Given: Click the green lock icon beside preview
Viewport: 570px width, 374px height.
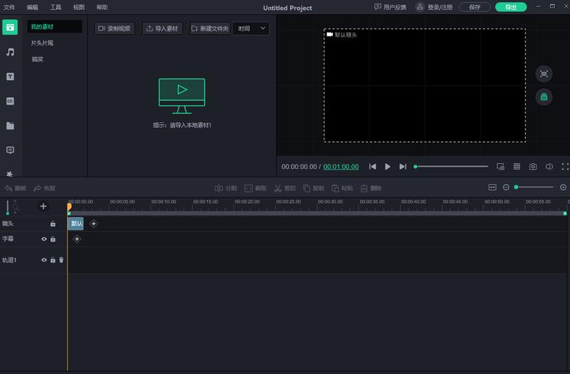Looking at the screenshot, I should [544, 96].
